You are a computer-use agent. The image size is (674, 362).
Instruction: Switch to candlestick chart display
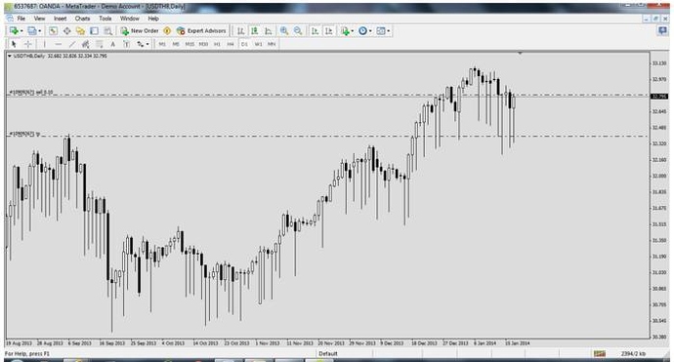coord(255,31)
